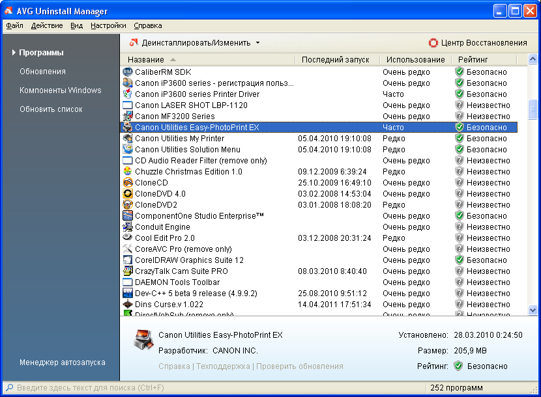This screenshot has width=541, height=397.
Task: Select Canon LASER SHOT LBP-1120 row
Action: pos(319,105)
